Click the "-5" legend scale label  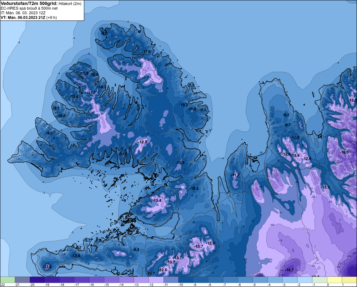[255, 285]
